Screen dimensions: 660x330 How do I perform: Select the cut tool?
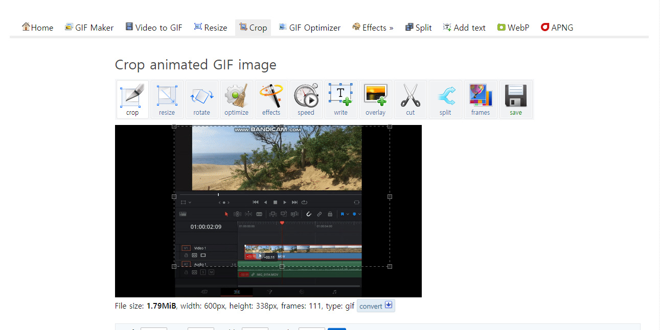(411, 99)
